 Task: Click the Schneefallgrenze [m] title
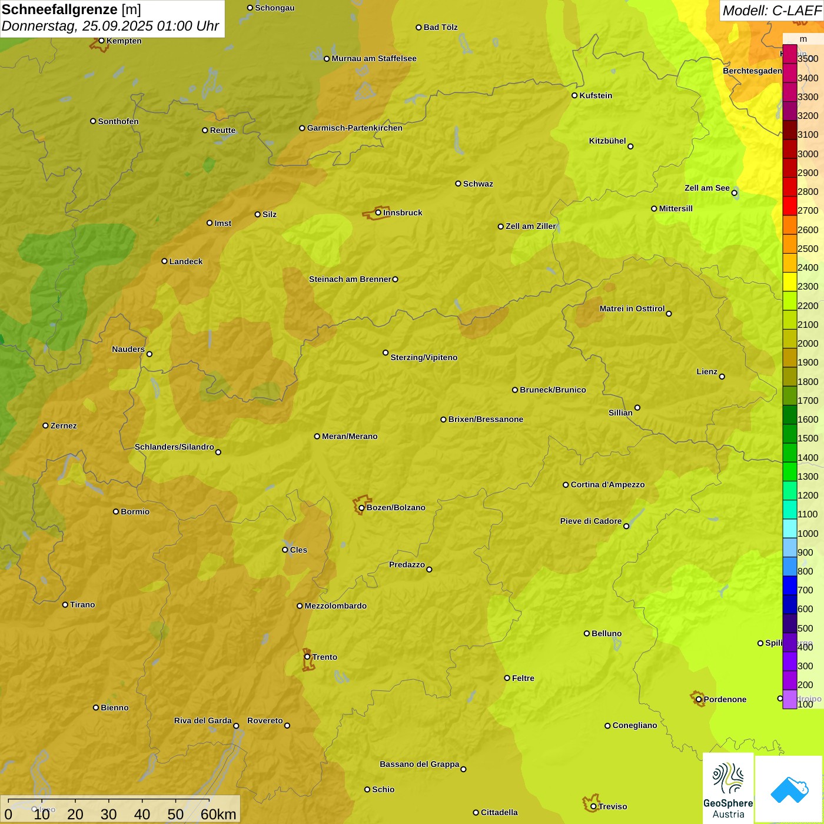71,9
